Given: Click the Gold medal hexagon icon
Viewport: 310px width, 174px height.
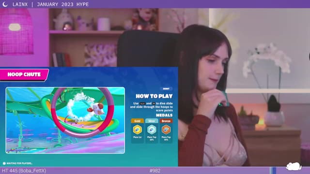Looking at the screenshot, I should pos(137,130).
